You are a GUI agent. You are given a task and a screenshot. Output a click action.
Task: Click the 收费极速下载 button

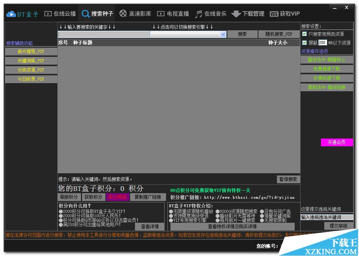coord(327,78)
